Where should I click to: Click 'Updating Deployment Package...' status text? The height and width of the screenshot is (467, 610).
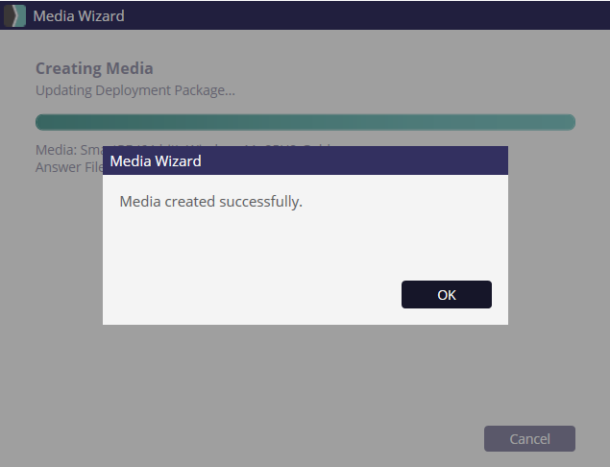[x=135, y=90]
